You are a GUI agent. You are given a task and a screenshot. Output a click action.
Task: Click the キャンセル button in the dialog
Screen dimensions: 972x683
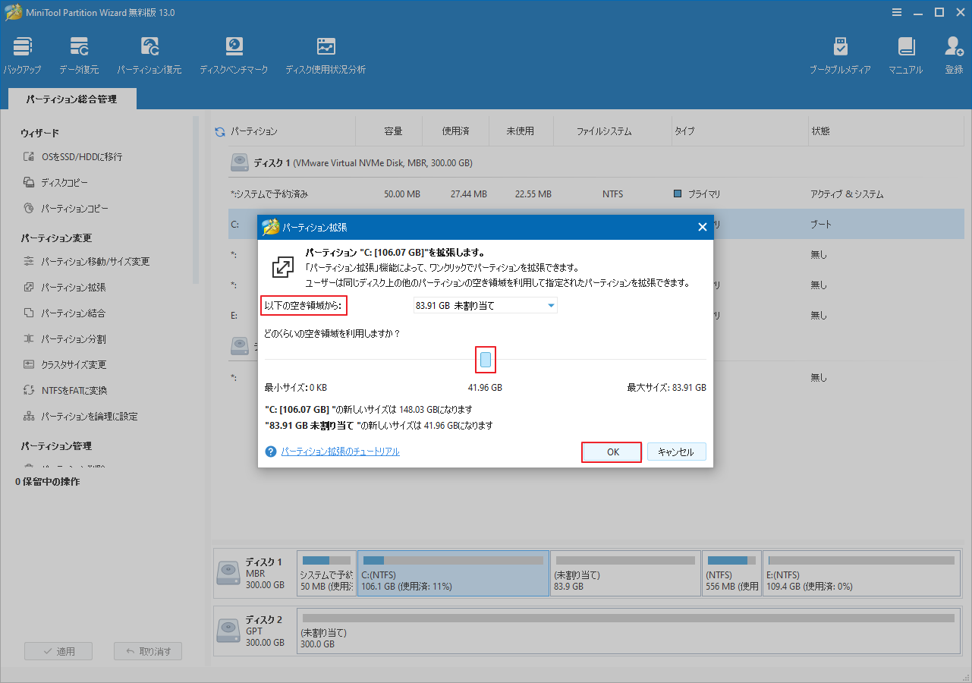[x=676, y=452]
